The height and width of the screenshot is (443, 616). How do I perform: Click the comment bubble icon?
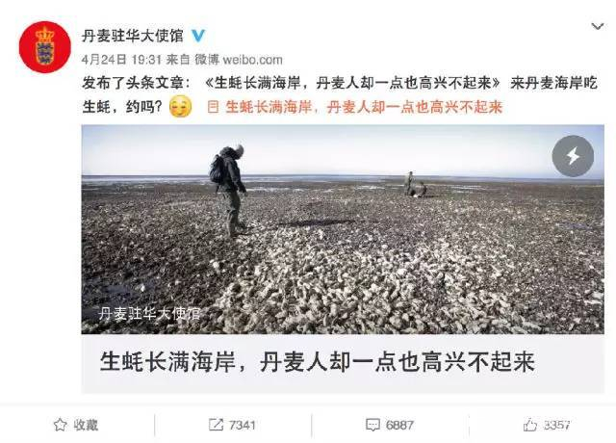click(x=372, y=425)
